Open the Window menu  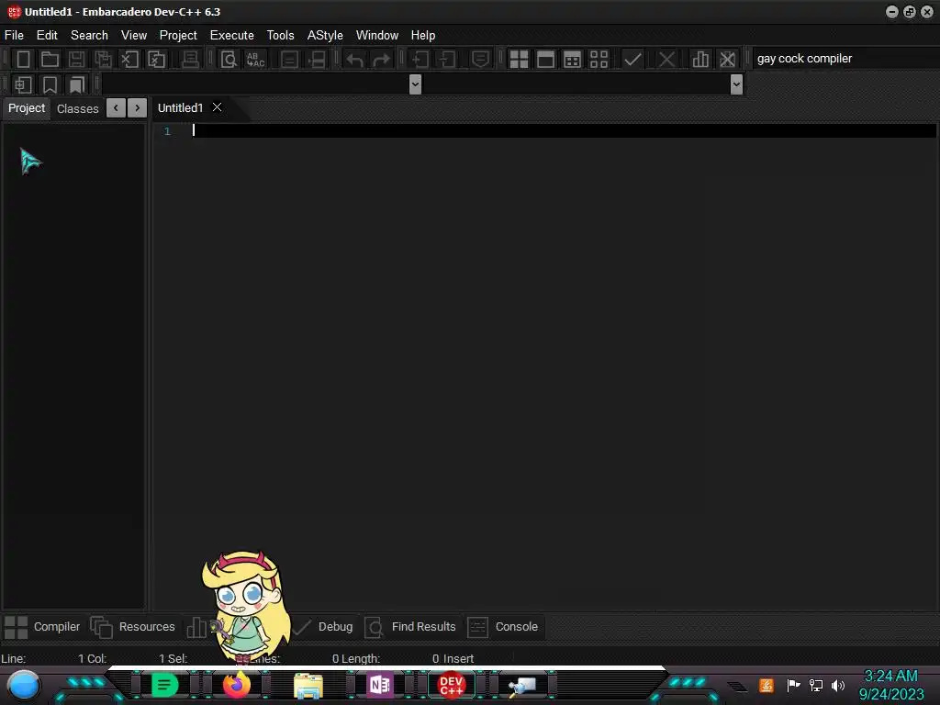click(x=377, y=36)
